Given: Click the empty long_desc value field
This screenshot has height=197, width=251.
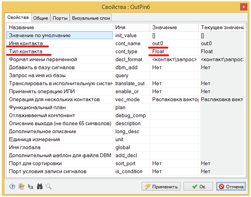Looking at the screenshot, I should coord(174,131).
